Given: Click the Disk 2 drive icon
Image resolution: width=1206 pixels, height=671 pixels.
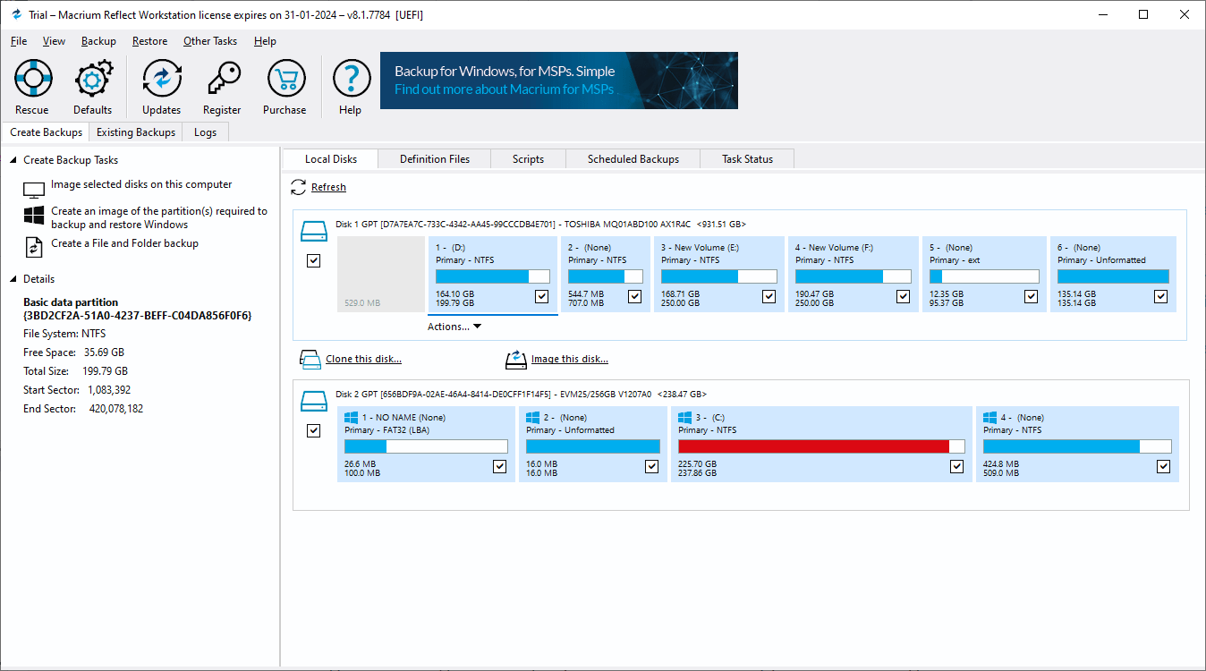Looking at the screenshot, I should click(x=314, y=401).
